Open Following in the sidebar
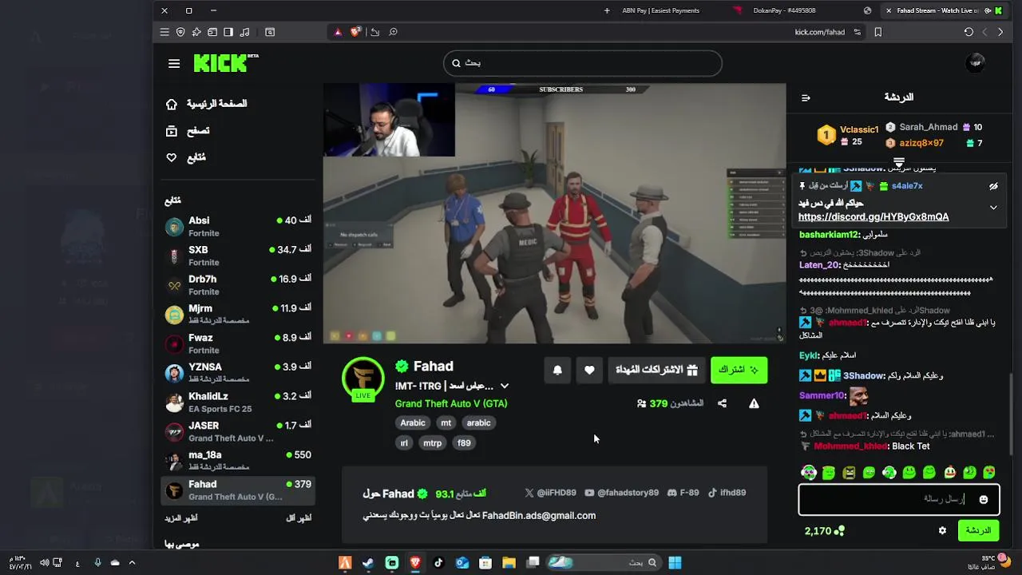Screen dimensions: 1022x575 tap(186, 157)
